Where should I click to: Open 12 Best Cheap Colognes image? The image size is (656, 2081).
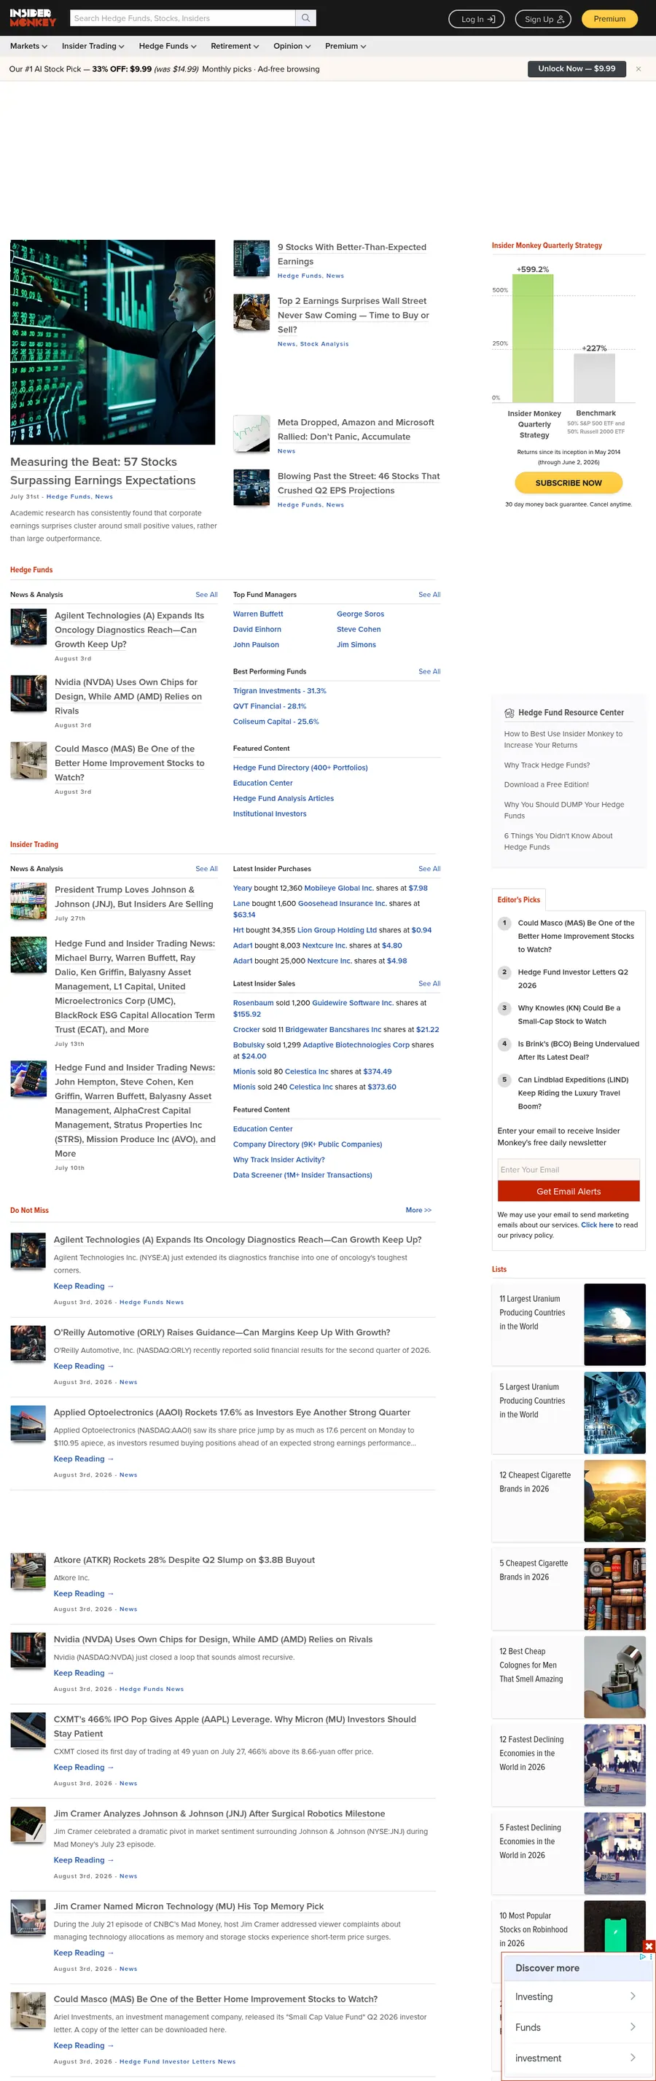[x=614, y=1676]
